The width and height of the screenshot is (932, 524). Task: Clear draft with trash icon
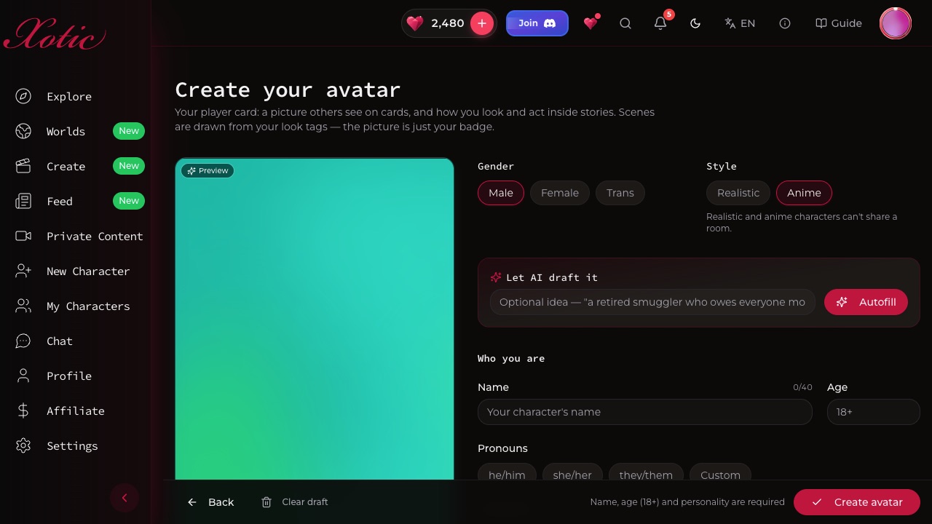294,502
